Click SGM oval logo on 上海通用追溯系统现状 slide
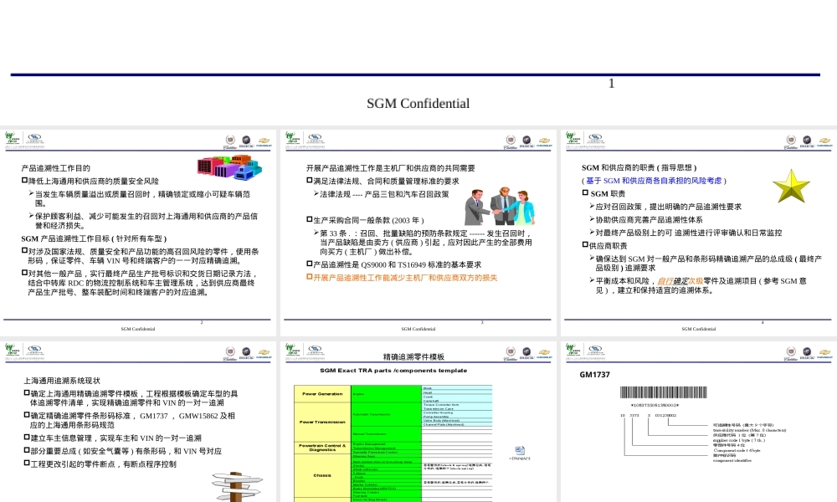Viewport: 837px width, 502px height. [x=35, y=351]
